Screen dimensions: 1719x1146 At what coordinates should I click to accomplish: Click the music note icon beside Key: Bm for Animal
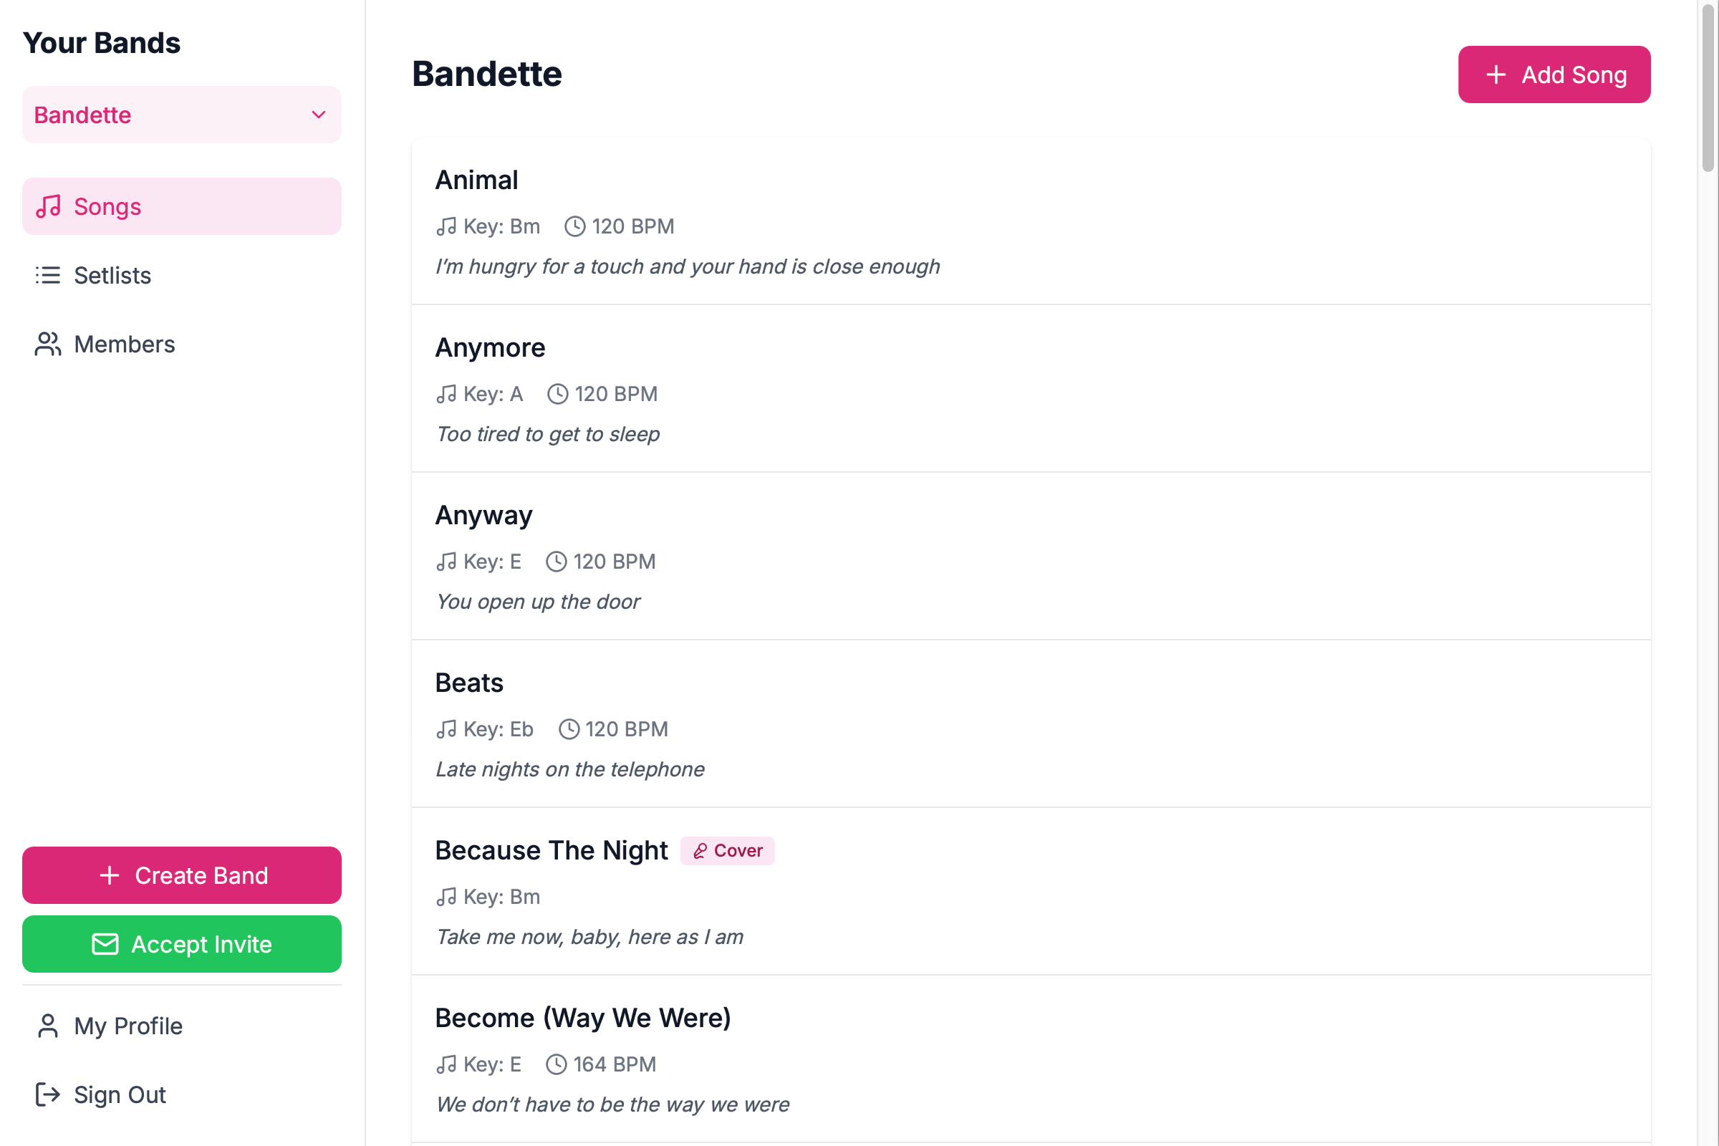446,226
